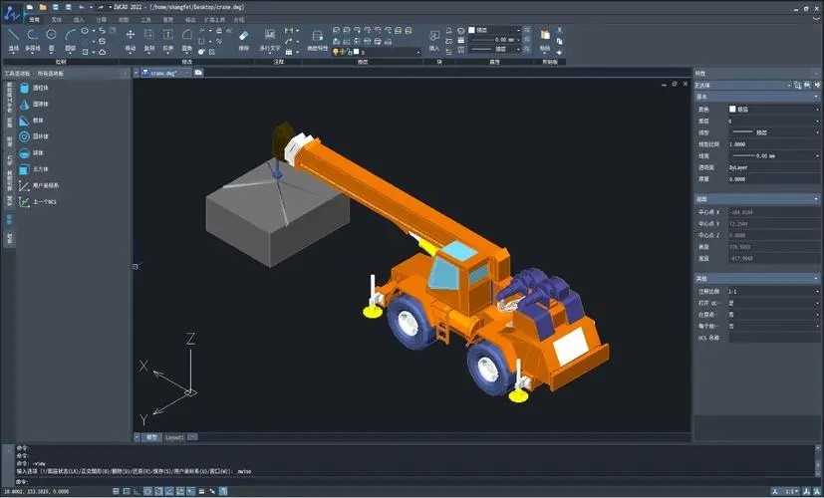This screenshot has height=498, width=824.
Task: Click the Erase (删除) eraser icon
Action: 244,37
